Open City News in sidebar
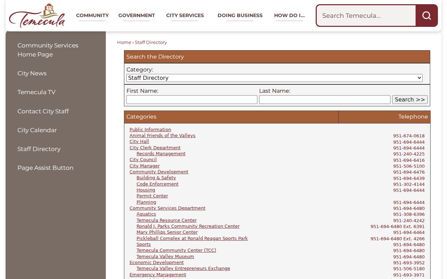The width and height of the screenshot is (447, 279). [32, 73]
